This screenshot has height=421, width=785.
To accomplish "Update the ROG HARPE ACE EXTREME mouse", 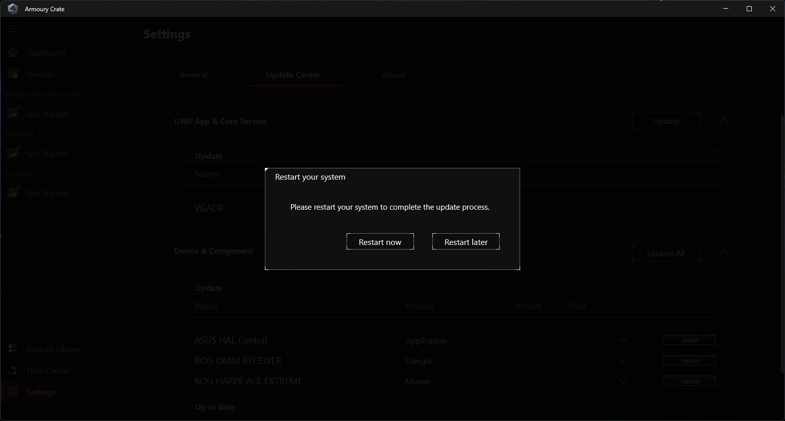I will pyautogui.click(x=689, y=381).
